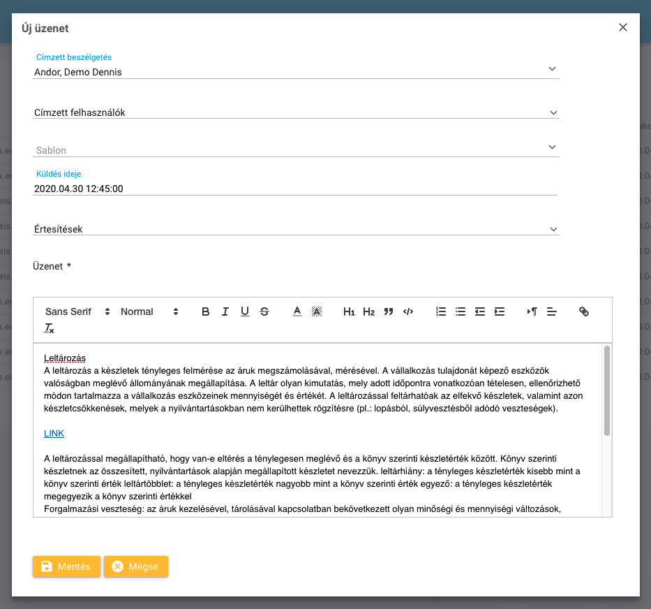The image size is (651, 609).
Task: Toggle right-to-left text direction
Action: click(532, 311)
